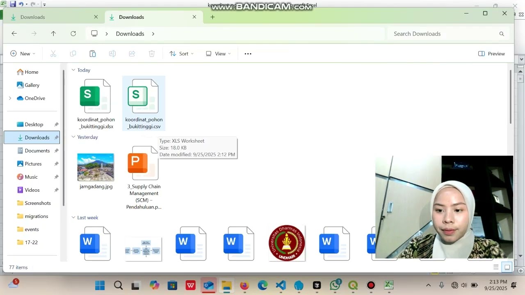Select koordinat_pohon_bukittinggi.csv file icon

click(x=143, y=96)
